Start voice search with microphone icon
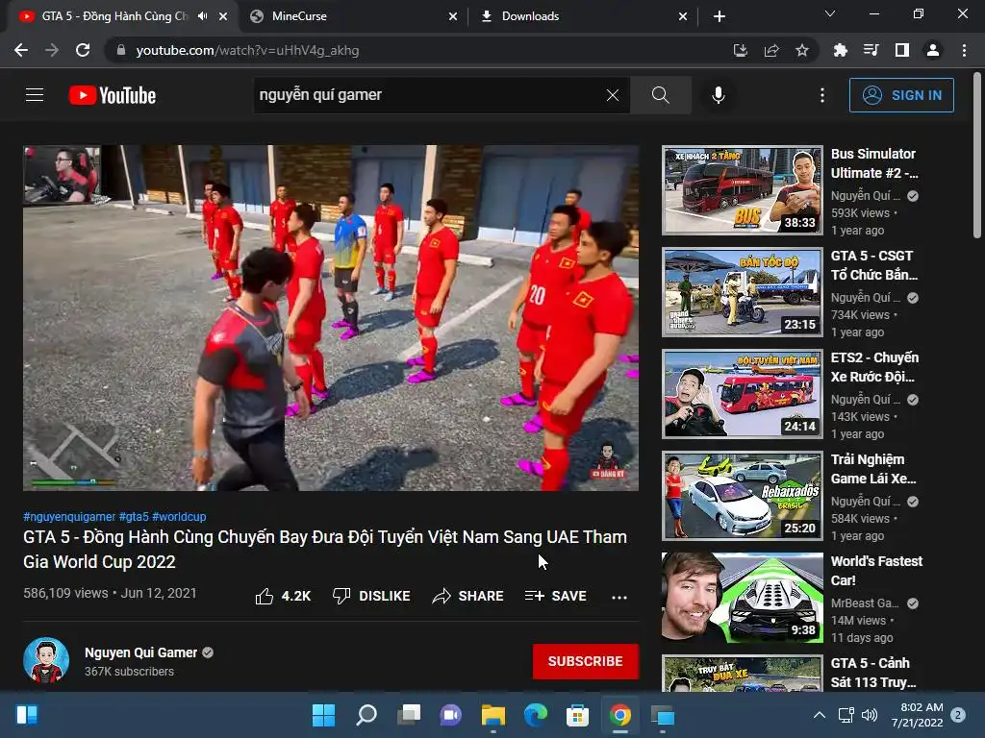This screenshot has height=738, width=985. [x=718, y=95]
